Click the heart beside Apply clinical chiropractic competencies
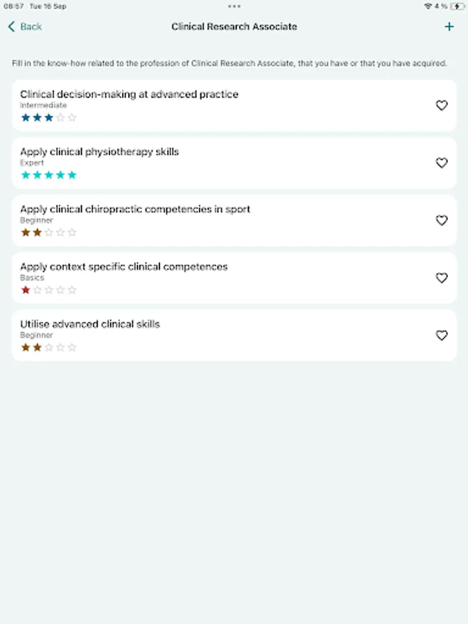This screenshot has width=468, height=624. point(442,220)
